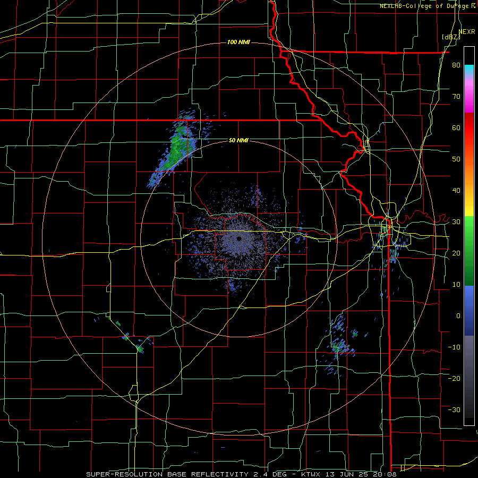Click the 100 NMI range ring label
The height and width of the screenshot is (478, 478).
point(238,42)
